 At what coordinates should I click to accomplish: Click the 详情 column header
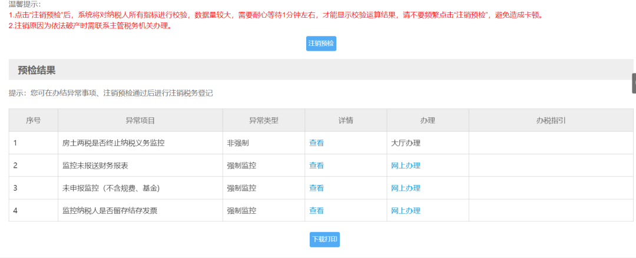pos(346,120)
